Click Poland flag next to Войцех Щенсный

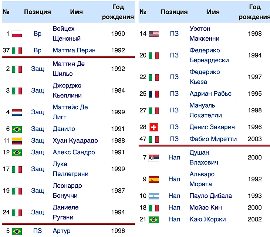[x=17, y=34]
